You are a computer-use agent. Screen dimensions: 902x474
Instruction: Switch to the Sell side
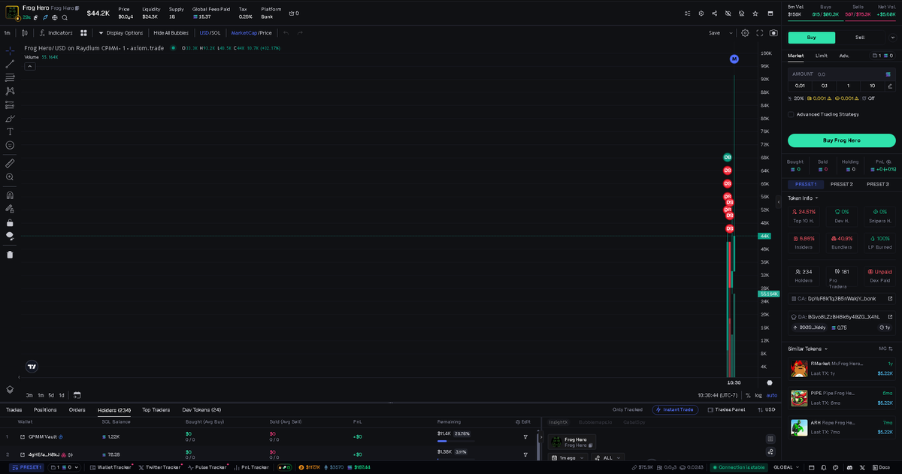[860, 38]
